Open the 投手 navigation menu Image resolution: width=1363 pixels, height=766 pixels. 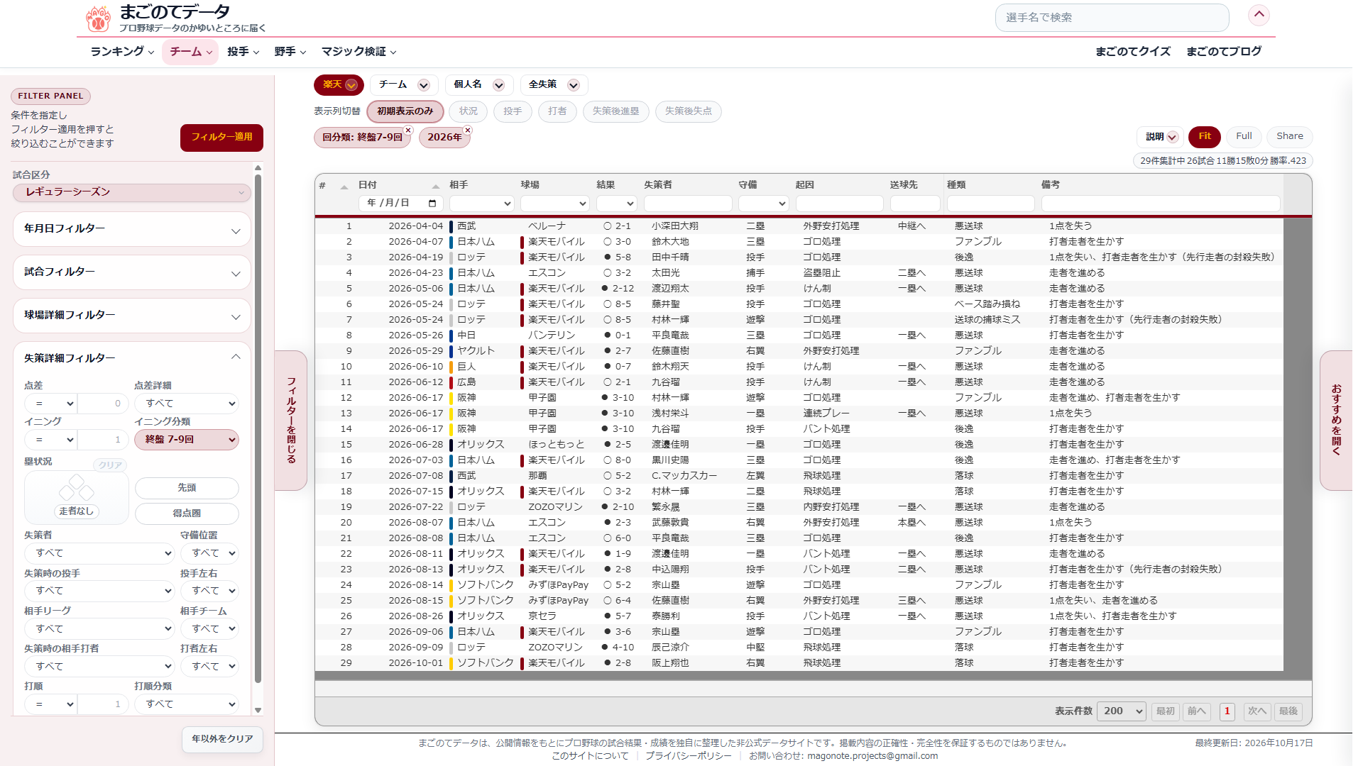tap(243, 52)
